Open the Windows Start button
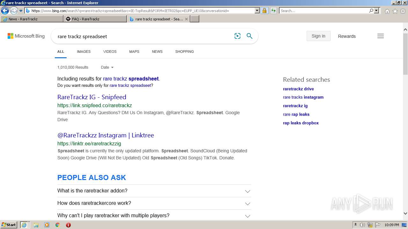This screenshot has height=229, width=408. [9, 225]
